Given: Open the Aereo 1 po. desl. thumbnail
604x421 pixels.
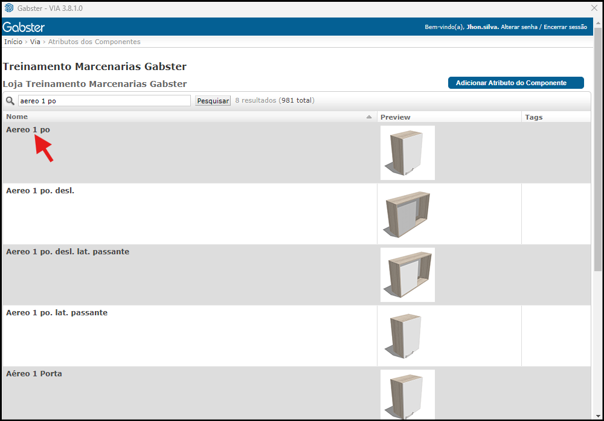Looking at the screenshot, I should click(x=407, y=214).
